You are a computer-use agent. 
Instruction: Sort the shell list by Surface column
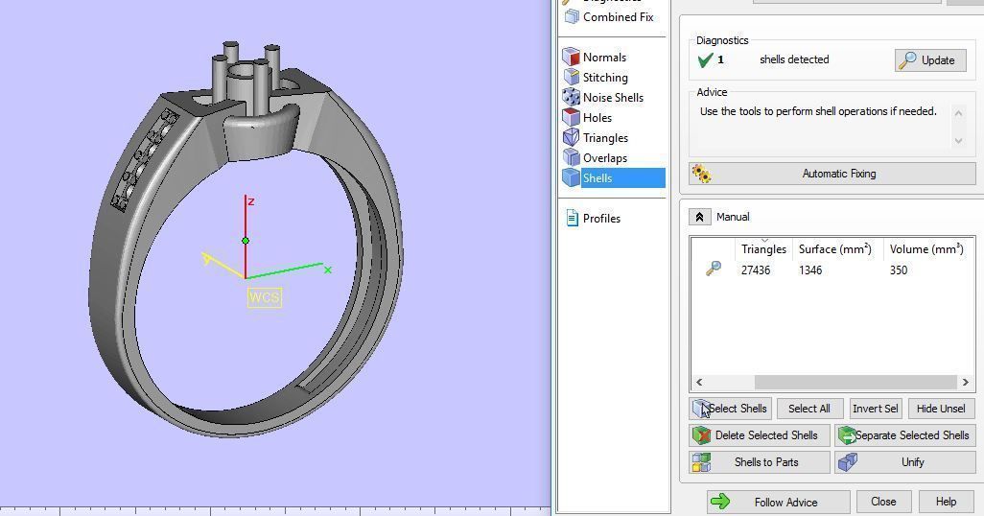(x=834, y=249)
